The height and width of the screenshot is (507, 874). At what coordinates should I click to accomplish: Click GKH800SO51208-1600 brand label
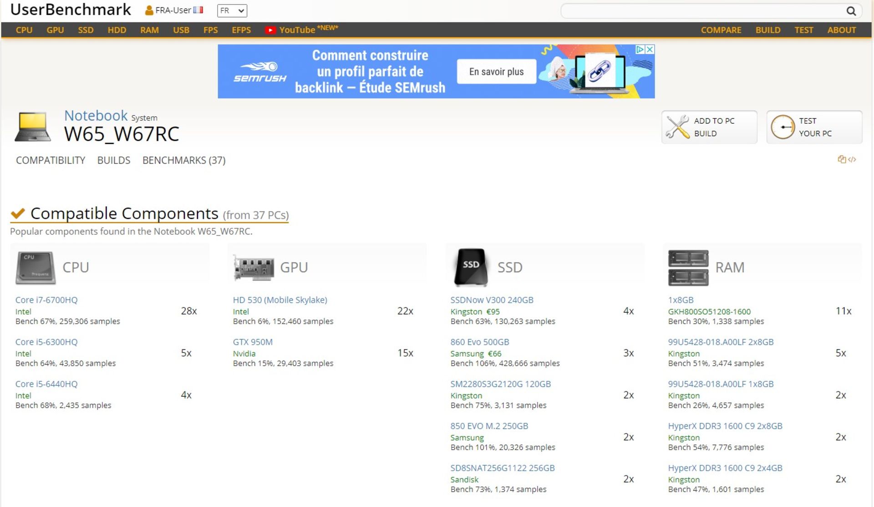(709, 312)
